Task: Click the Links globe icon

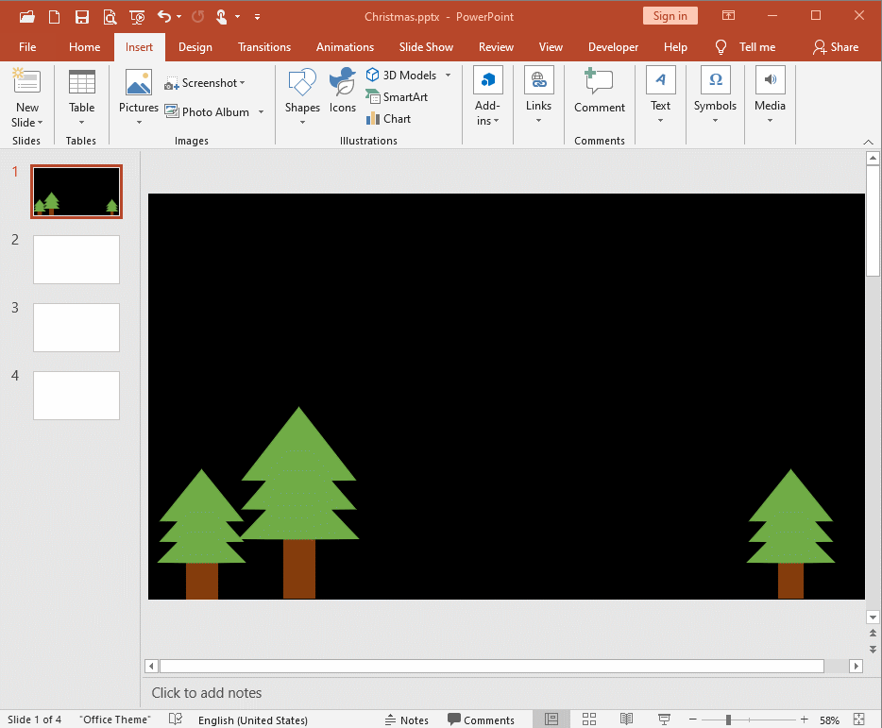Action: click(x=539, y=79)
